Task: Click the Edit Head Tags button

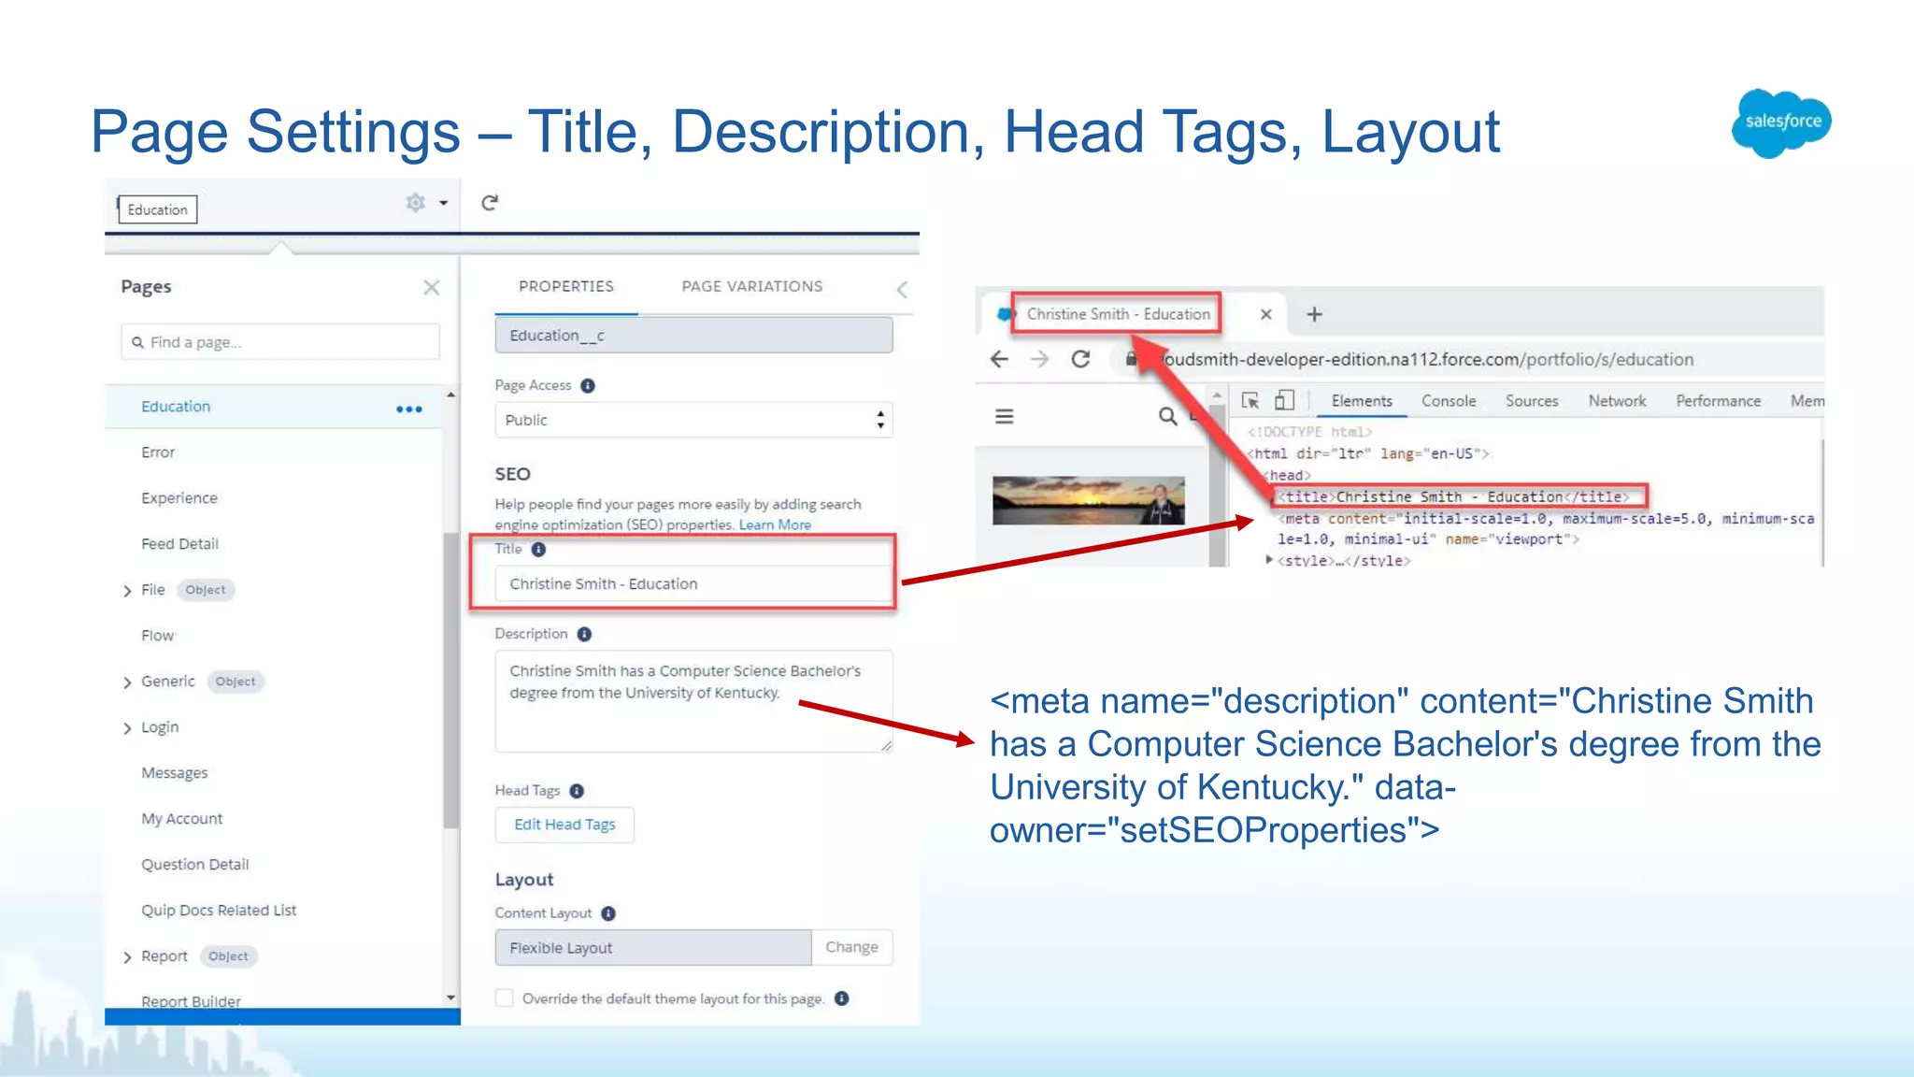Action: [x=564, y=825]
